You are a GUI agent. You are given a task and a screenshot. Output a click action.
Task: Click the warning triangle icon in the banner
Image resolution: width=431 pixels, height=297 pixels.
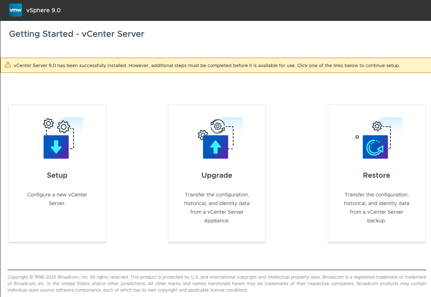coord(8,65)
